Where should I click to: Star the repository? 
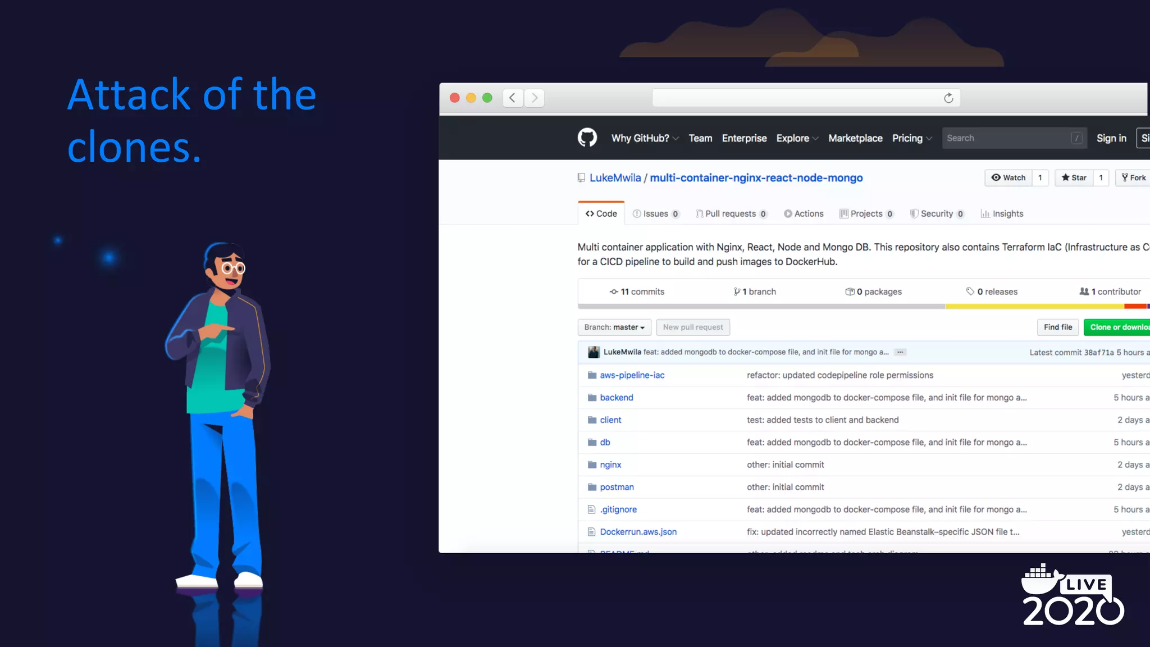coord(1074,177)
